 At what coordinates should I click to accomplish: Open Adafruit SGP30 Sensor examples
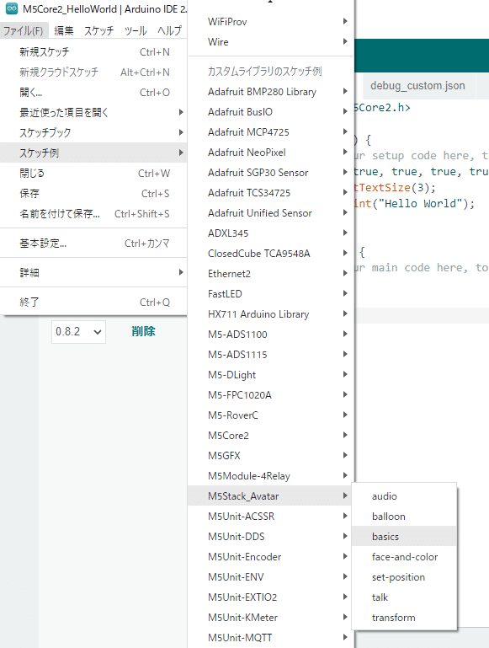271,173
